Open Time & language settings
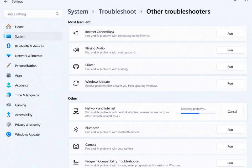Image resolution: width=252 pixels, height=168 pixels. pos(33,95)
